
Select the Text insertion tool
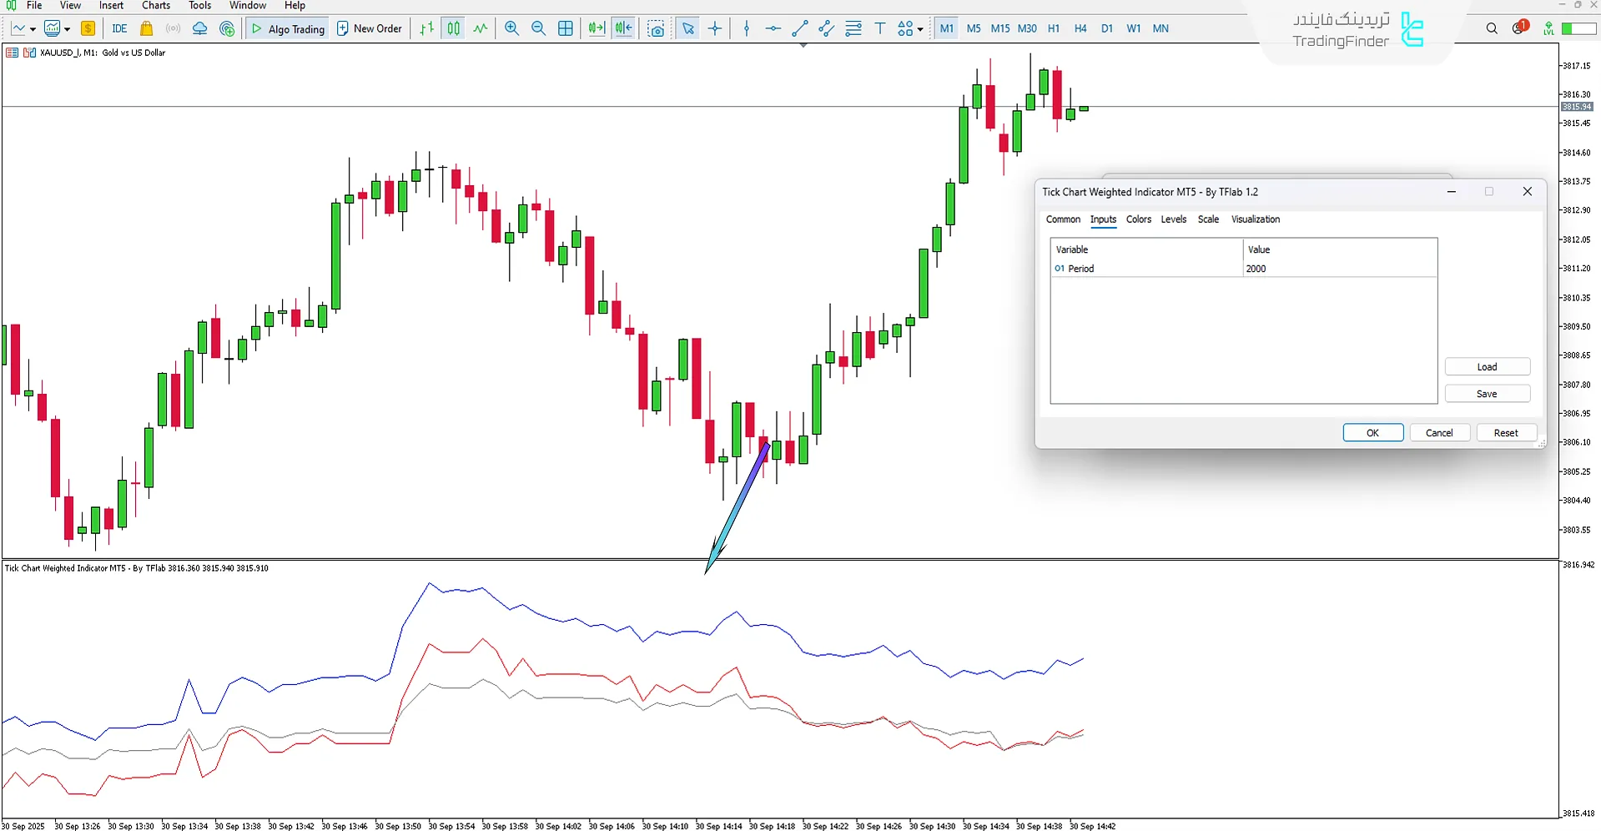(x=880, y=28)
